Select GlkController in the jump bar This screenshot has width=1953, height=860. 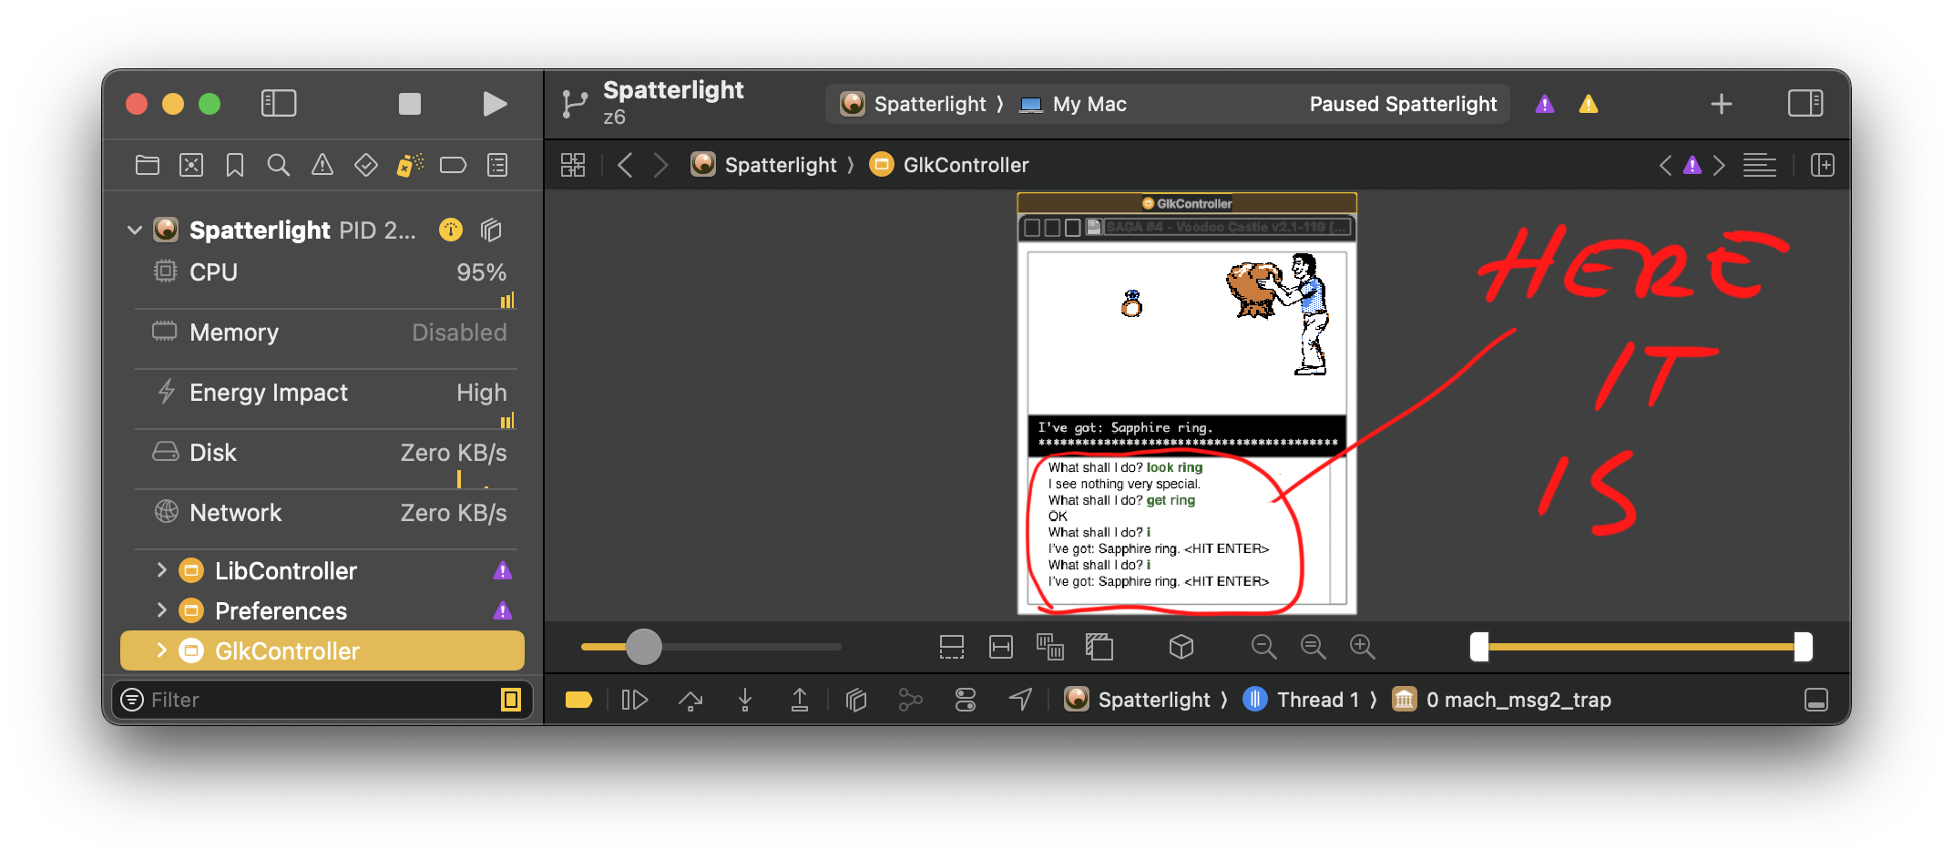[x=965, y=165]
